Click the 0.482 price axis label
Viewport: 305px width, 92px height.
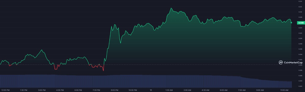[x=300, y=86]
